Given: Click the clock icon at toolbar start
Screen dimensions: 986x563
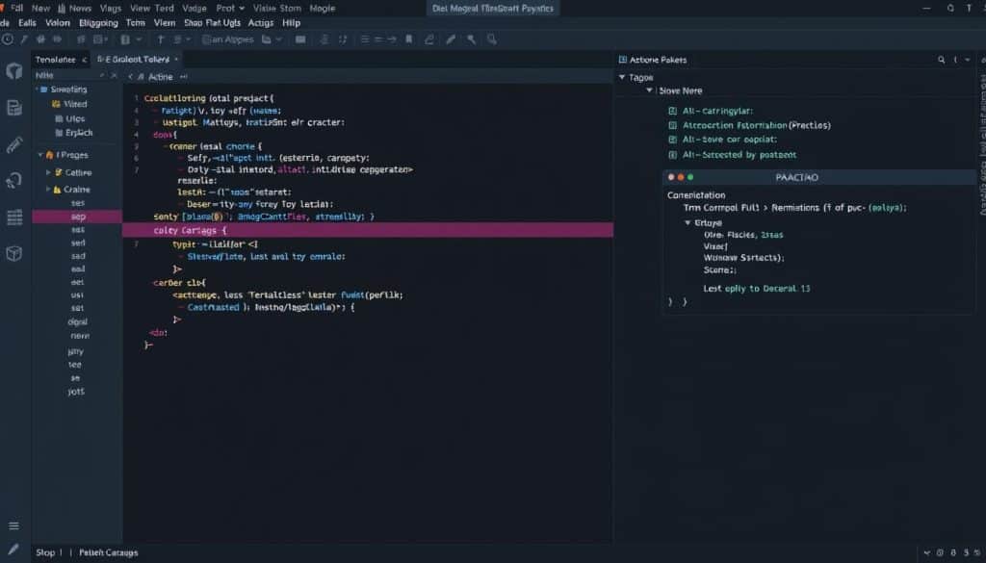Looking at the screenshot, I should click(8, 38).
